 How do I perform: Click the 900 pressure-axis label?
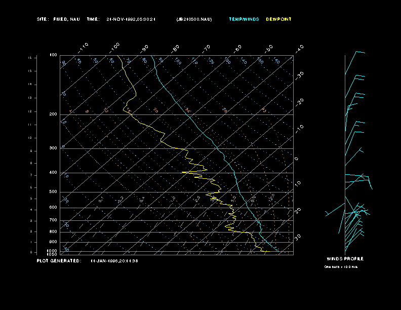[x=53, y=242]
